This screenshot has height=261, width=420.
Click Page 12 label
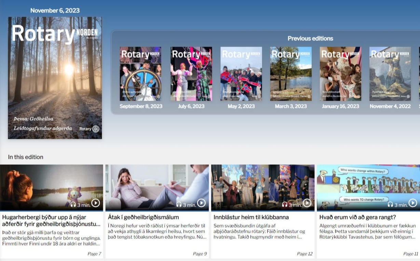tap(305, 254)
